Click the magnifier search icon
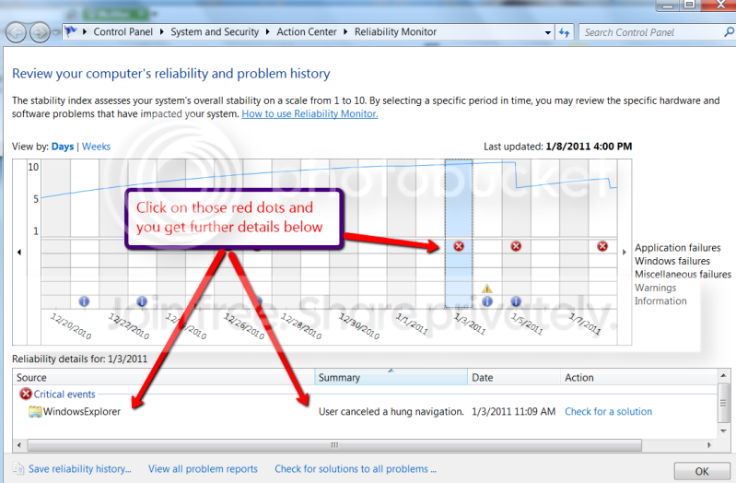Image resolution: width=736 pixels, height=483 pixels. (729, 32)
